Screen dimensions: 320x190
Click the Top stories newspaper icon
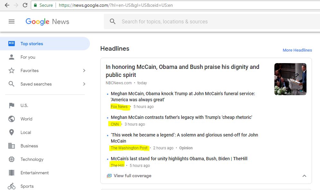tap(12, 44)
